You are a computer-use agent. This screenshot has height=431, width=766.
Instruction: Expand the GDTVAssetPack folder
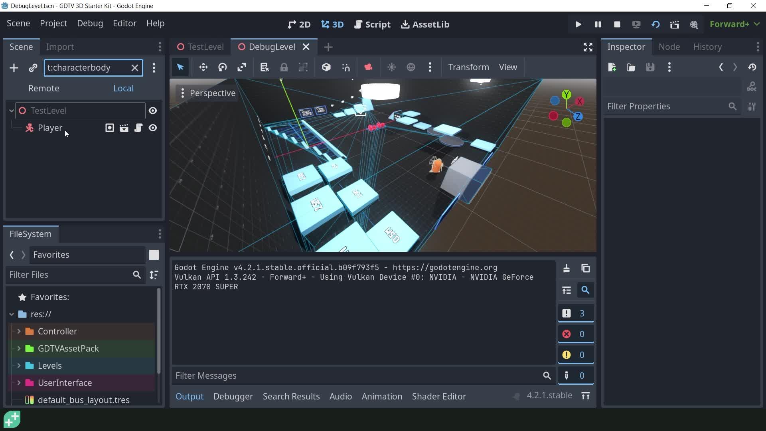tap(19, 348)
